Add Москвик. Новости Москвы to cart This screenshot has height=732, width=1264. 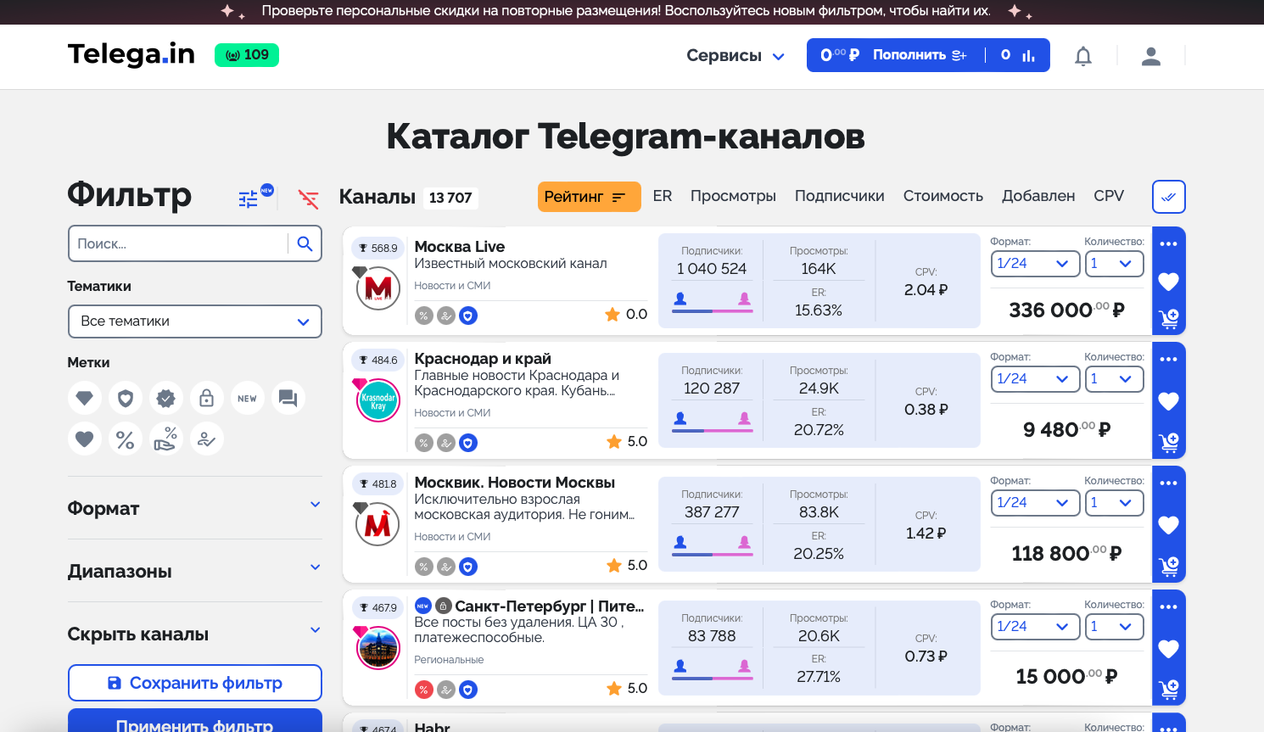coord(1169,566)
